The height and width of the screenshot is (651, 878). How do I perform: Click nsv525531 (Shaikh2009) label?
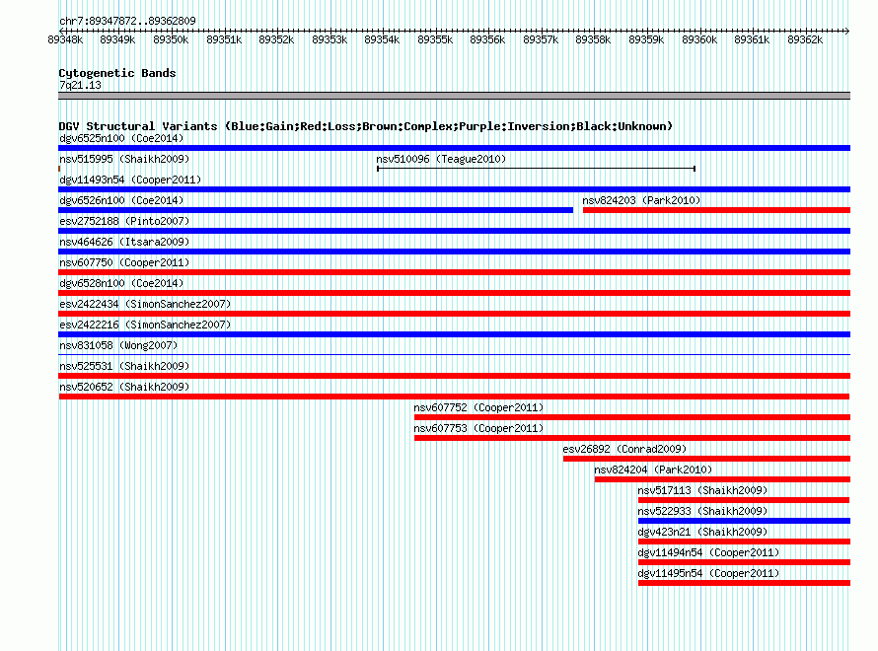click(124, 366)
